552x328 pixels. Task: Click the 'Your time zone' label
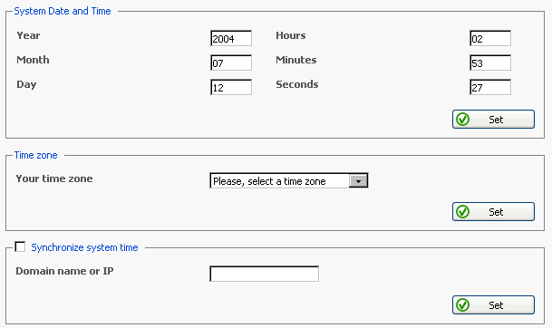[54, 178]
